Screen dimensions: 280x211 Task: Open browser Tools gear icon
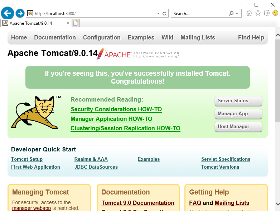point(267,13)
